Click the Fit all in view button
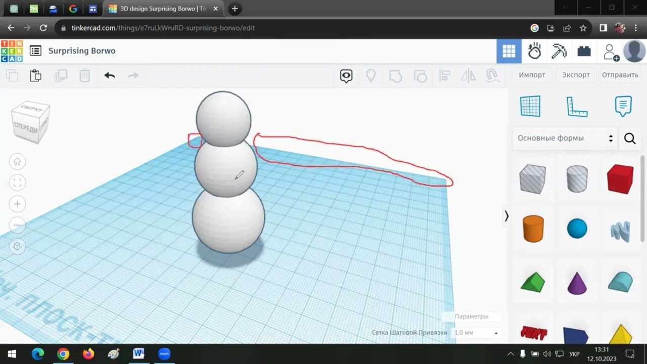647x364 pixels. pyautogui.click(x=17, y=183)
